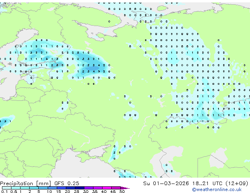The height and width of the screenshot is (193, 250).
Task: Click the legend label '40'
Action: coord(104,191)
